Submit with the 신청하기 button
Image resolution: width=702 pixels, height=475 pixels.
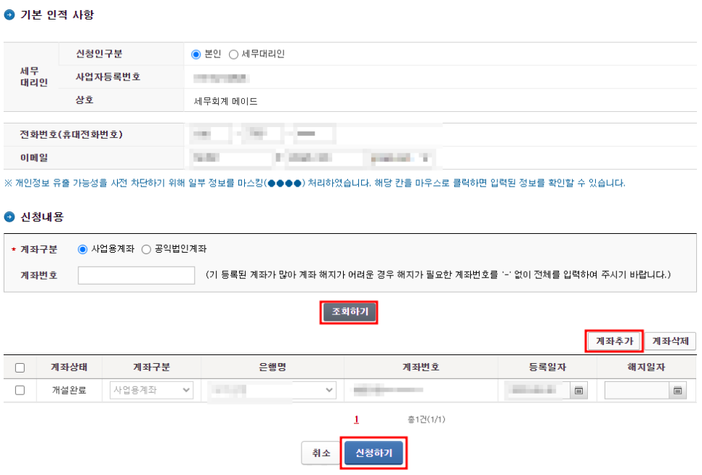(374, 453)
